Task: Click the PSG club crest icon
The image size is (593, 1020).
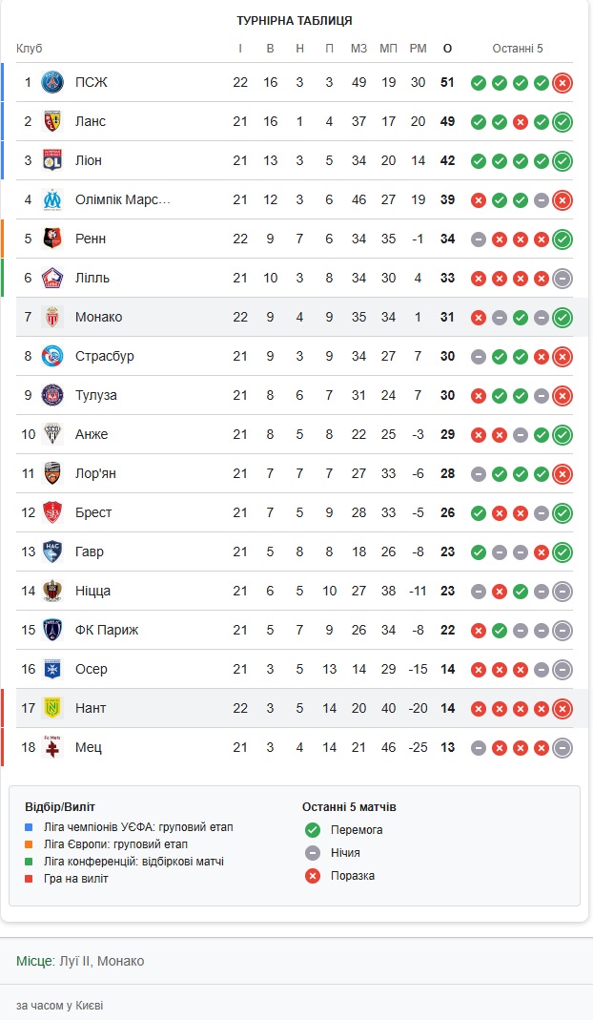Action: pyautogui.click(x=52, y=82)
